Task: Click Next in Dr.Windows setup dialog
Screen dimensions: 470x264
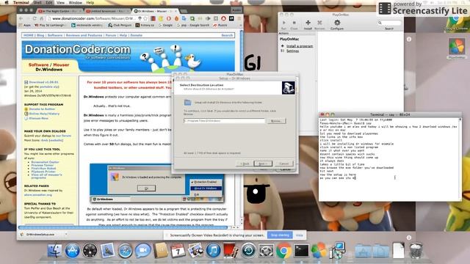Action: coord(263,164)
